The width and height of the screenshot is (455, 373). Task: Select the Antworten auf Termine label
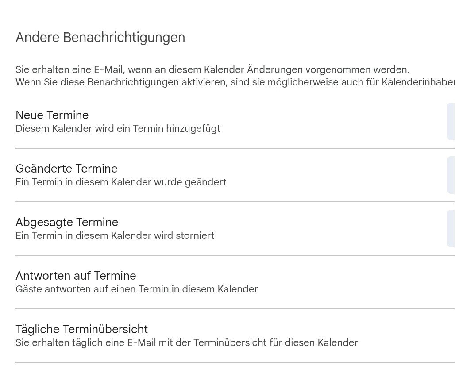[x=76, y=276]
